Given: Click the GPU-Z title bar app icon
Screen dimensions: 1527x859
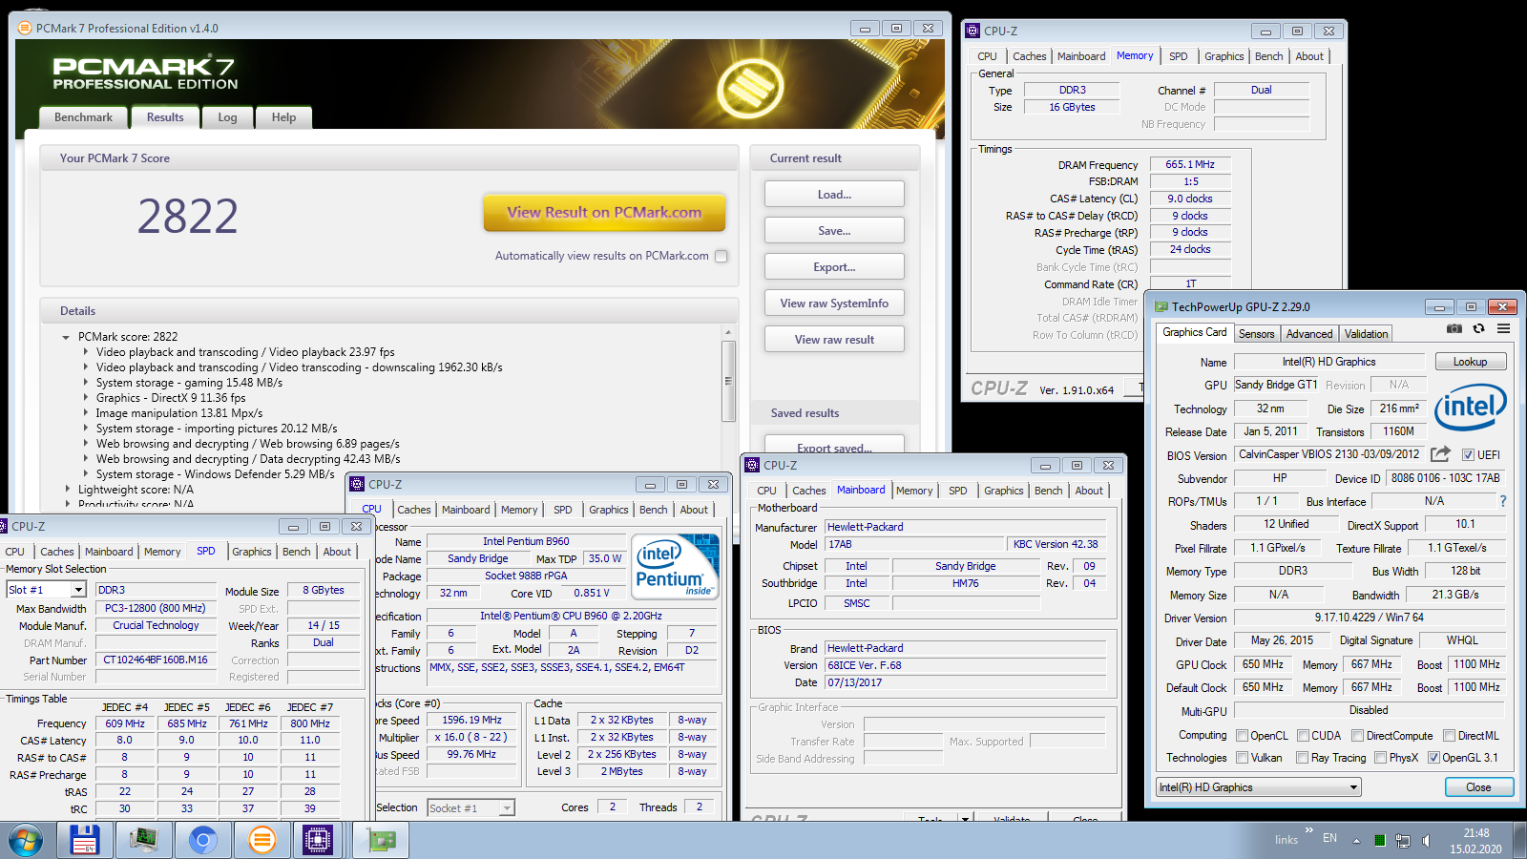Looking at the screenshot, I should coord(1161,306).
